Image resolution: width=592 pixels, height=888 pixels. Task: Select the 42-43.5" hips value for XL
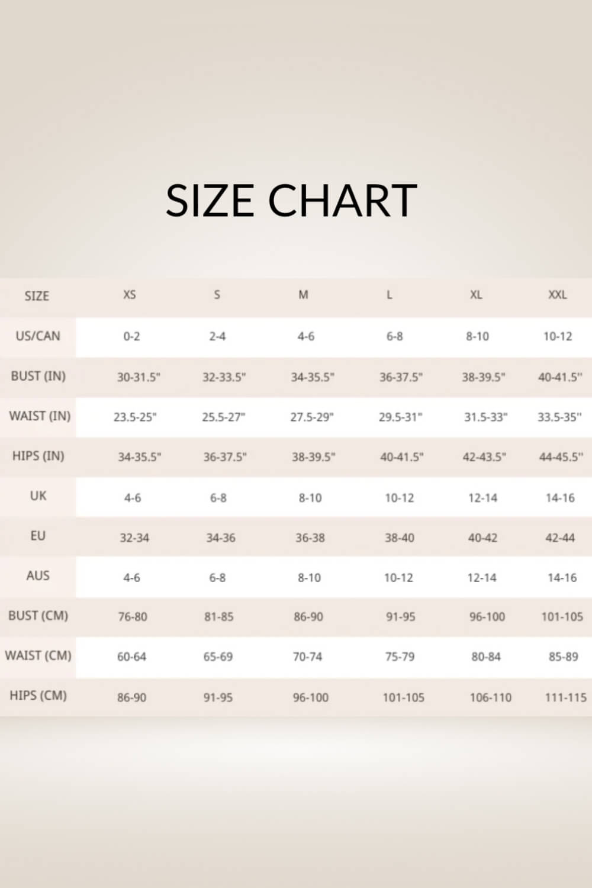pos(484,457)
